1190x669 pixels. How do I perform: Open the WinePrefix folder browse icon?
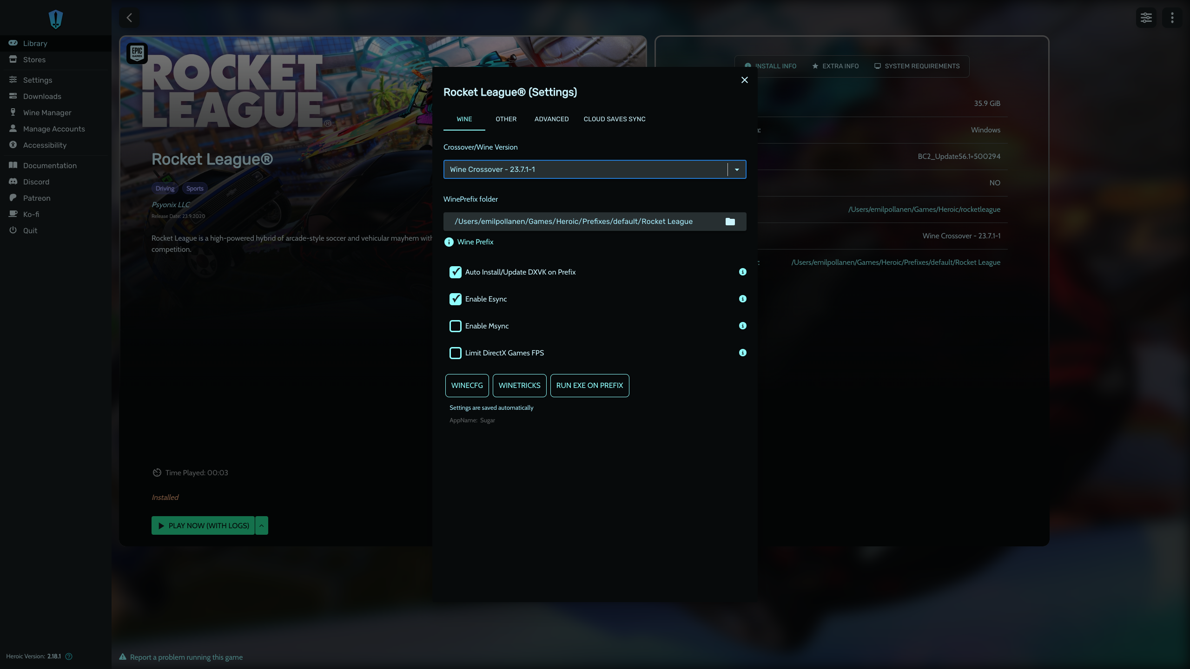pyautogui.click(x=730, y=222)
